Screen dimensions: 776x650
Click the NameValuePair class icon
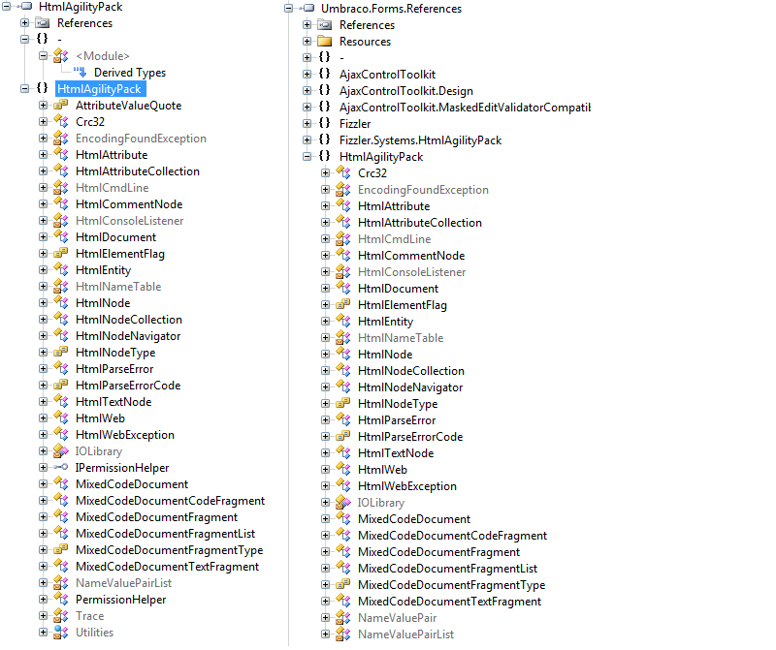(343, 618)
